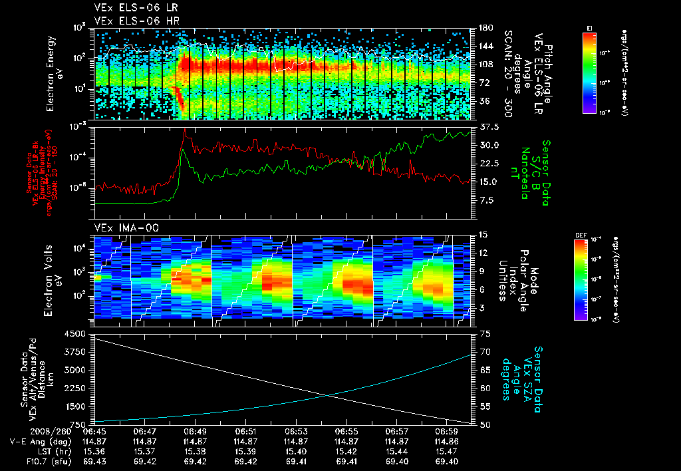Click the 06:49 time tick label
Image resolution: width=681 pixels, height=471 pixels.
click(x=196, y=432)
